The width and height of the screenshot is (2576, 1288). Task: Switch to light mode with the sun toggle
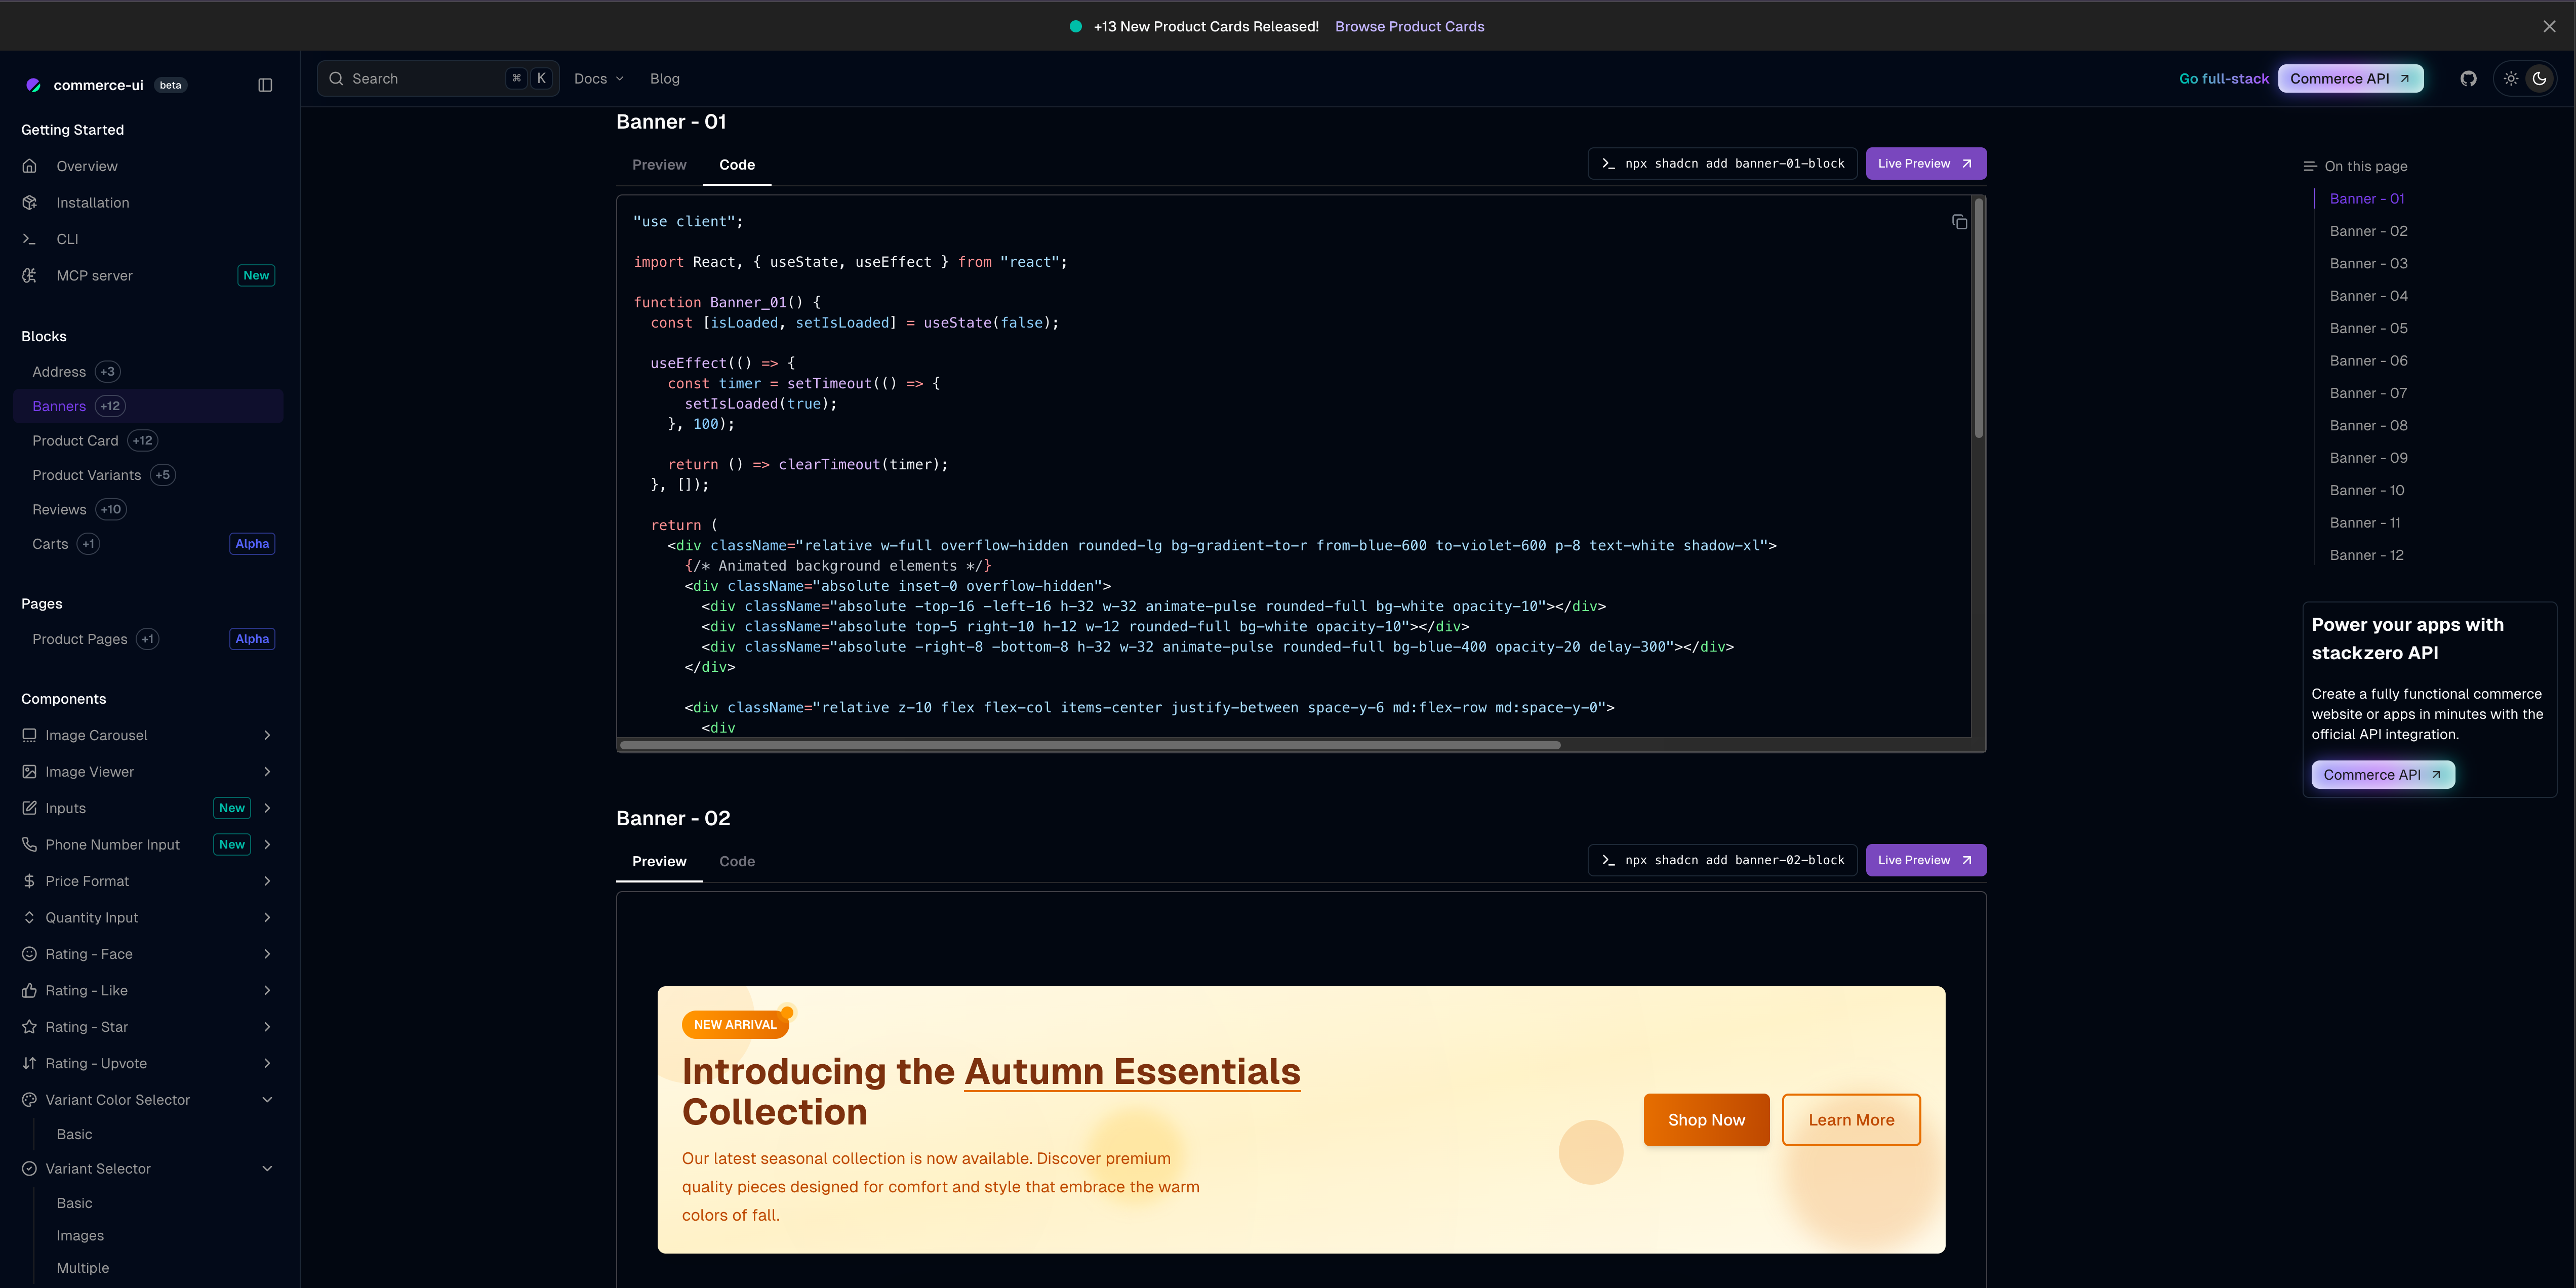[x=2510, y=78]
